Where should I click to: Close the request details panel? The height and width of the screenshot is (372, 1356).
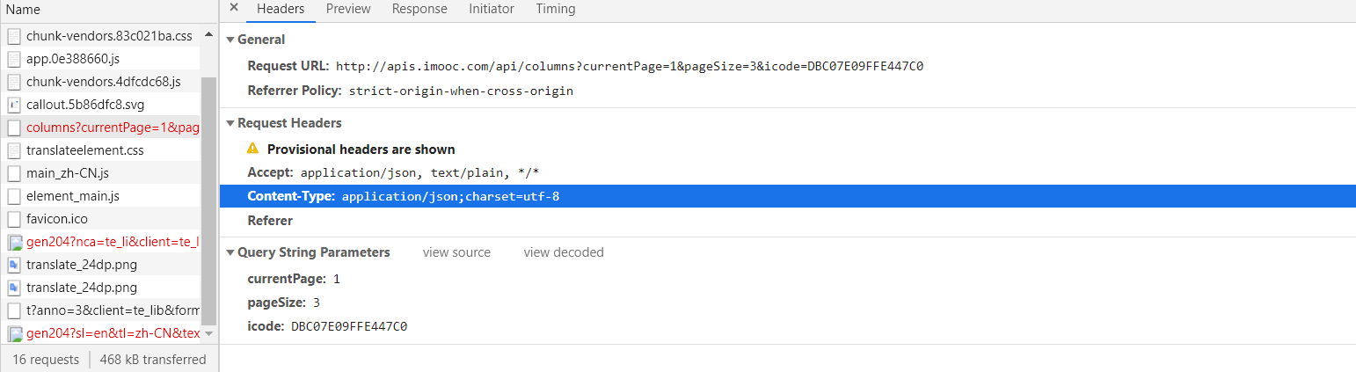coord(234,9)
